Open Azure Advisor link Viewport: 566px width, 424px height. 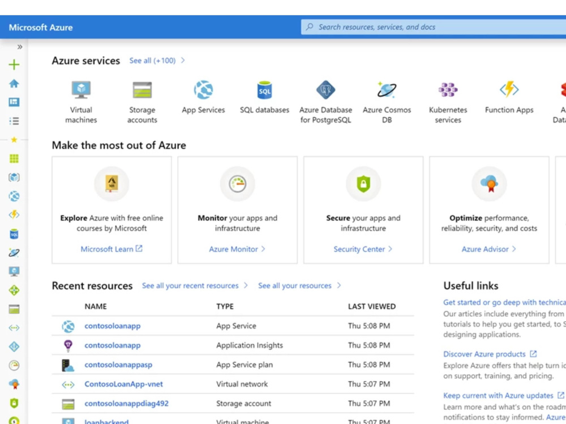click(x=489, y=249)
